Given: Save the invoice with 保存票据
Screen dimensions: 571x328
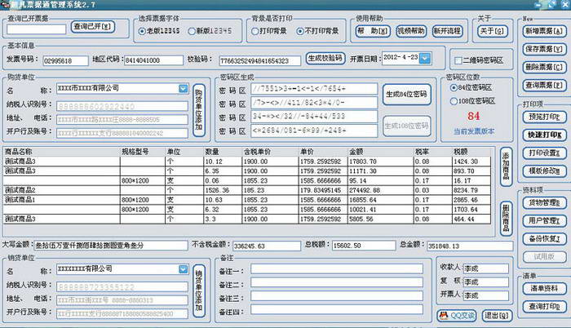Looking at the screenshot, I should 541,50.
